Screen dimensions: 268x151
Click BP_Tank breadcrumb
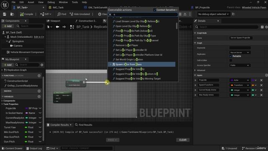[83, 27]
